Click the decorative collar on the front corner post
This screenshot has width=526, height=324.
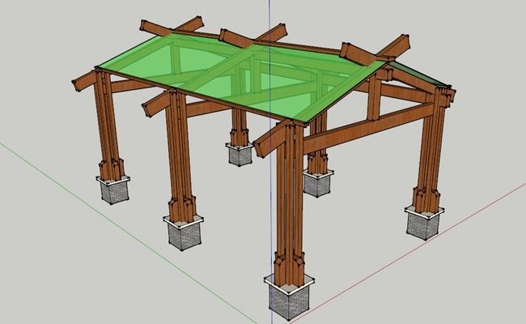pos(286,263)
